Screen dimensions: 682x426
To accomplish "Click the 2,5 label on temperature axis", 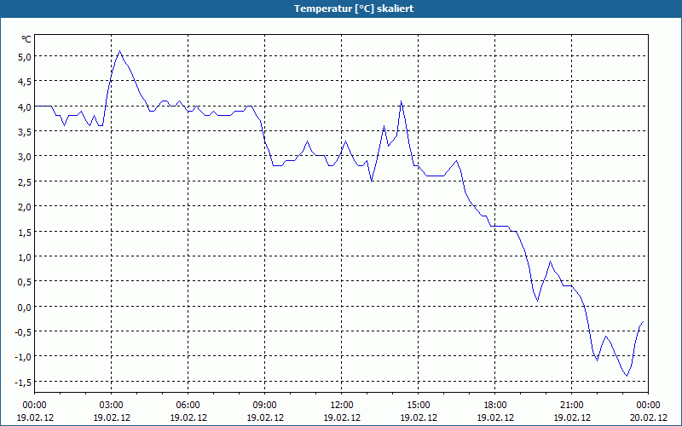I will [26, 182].
